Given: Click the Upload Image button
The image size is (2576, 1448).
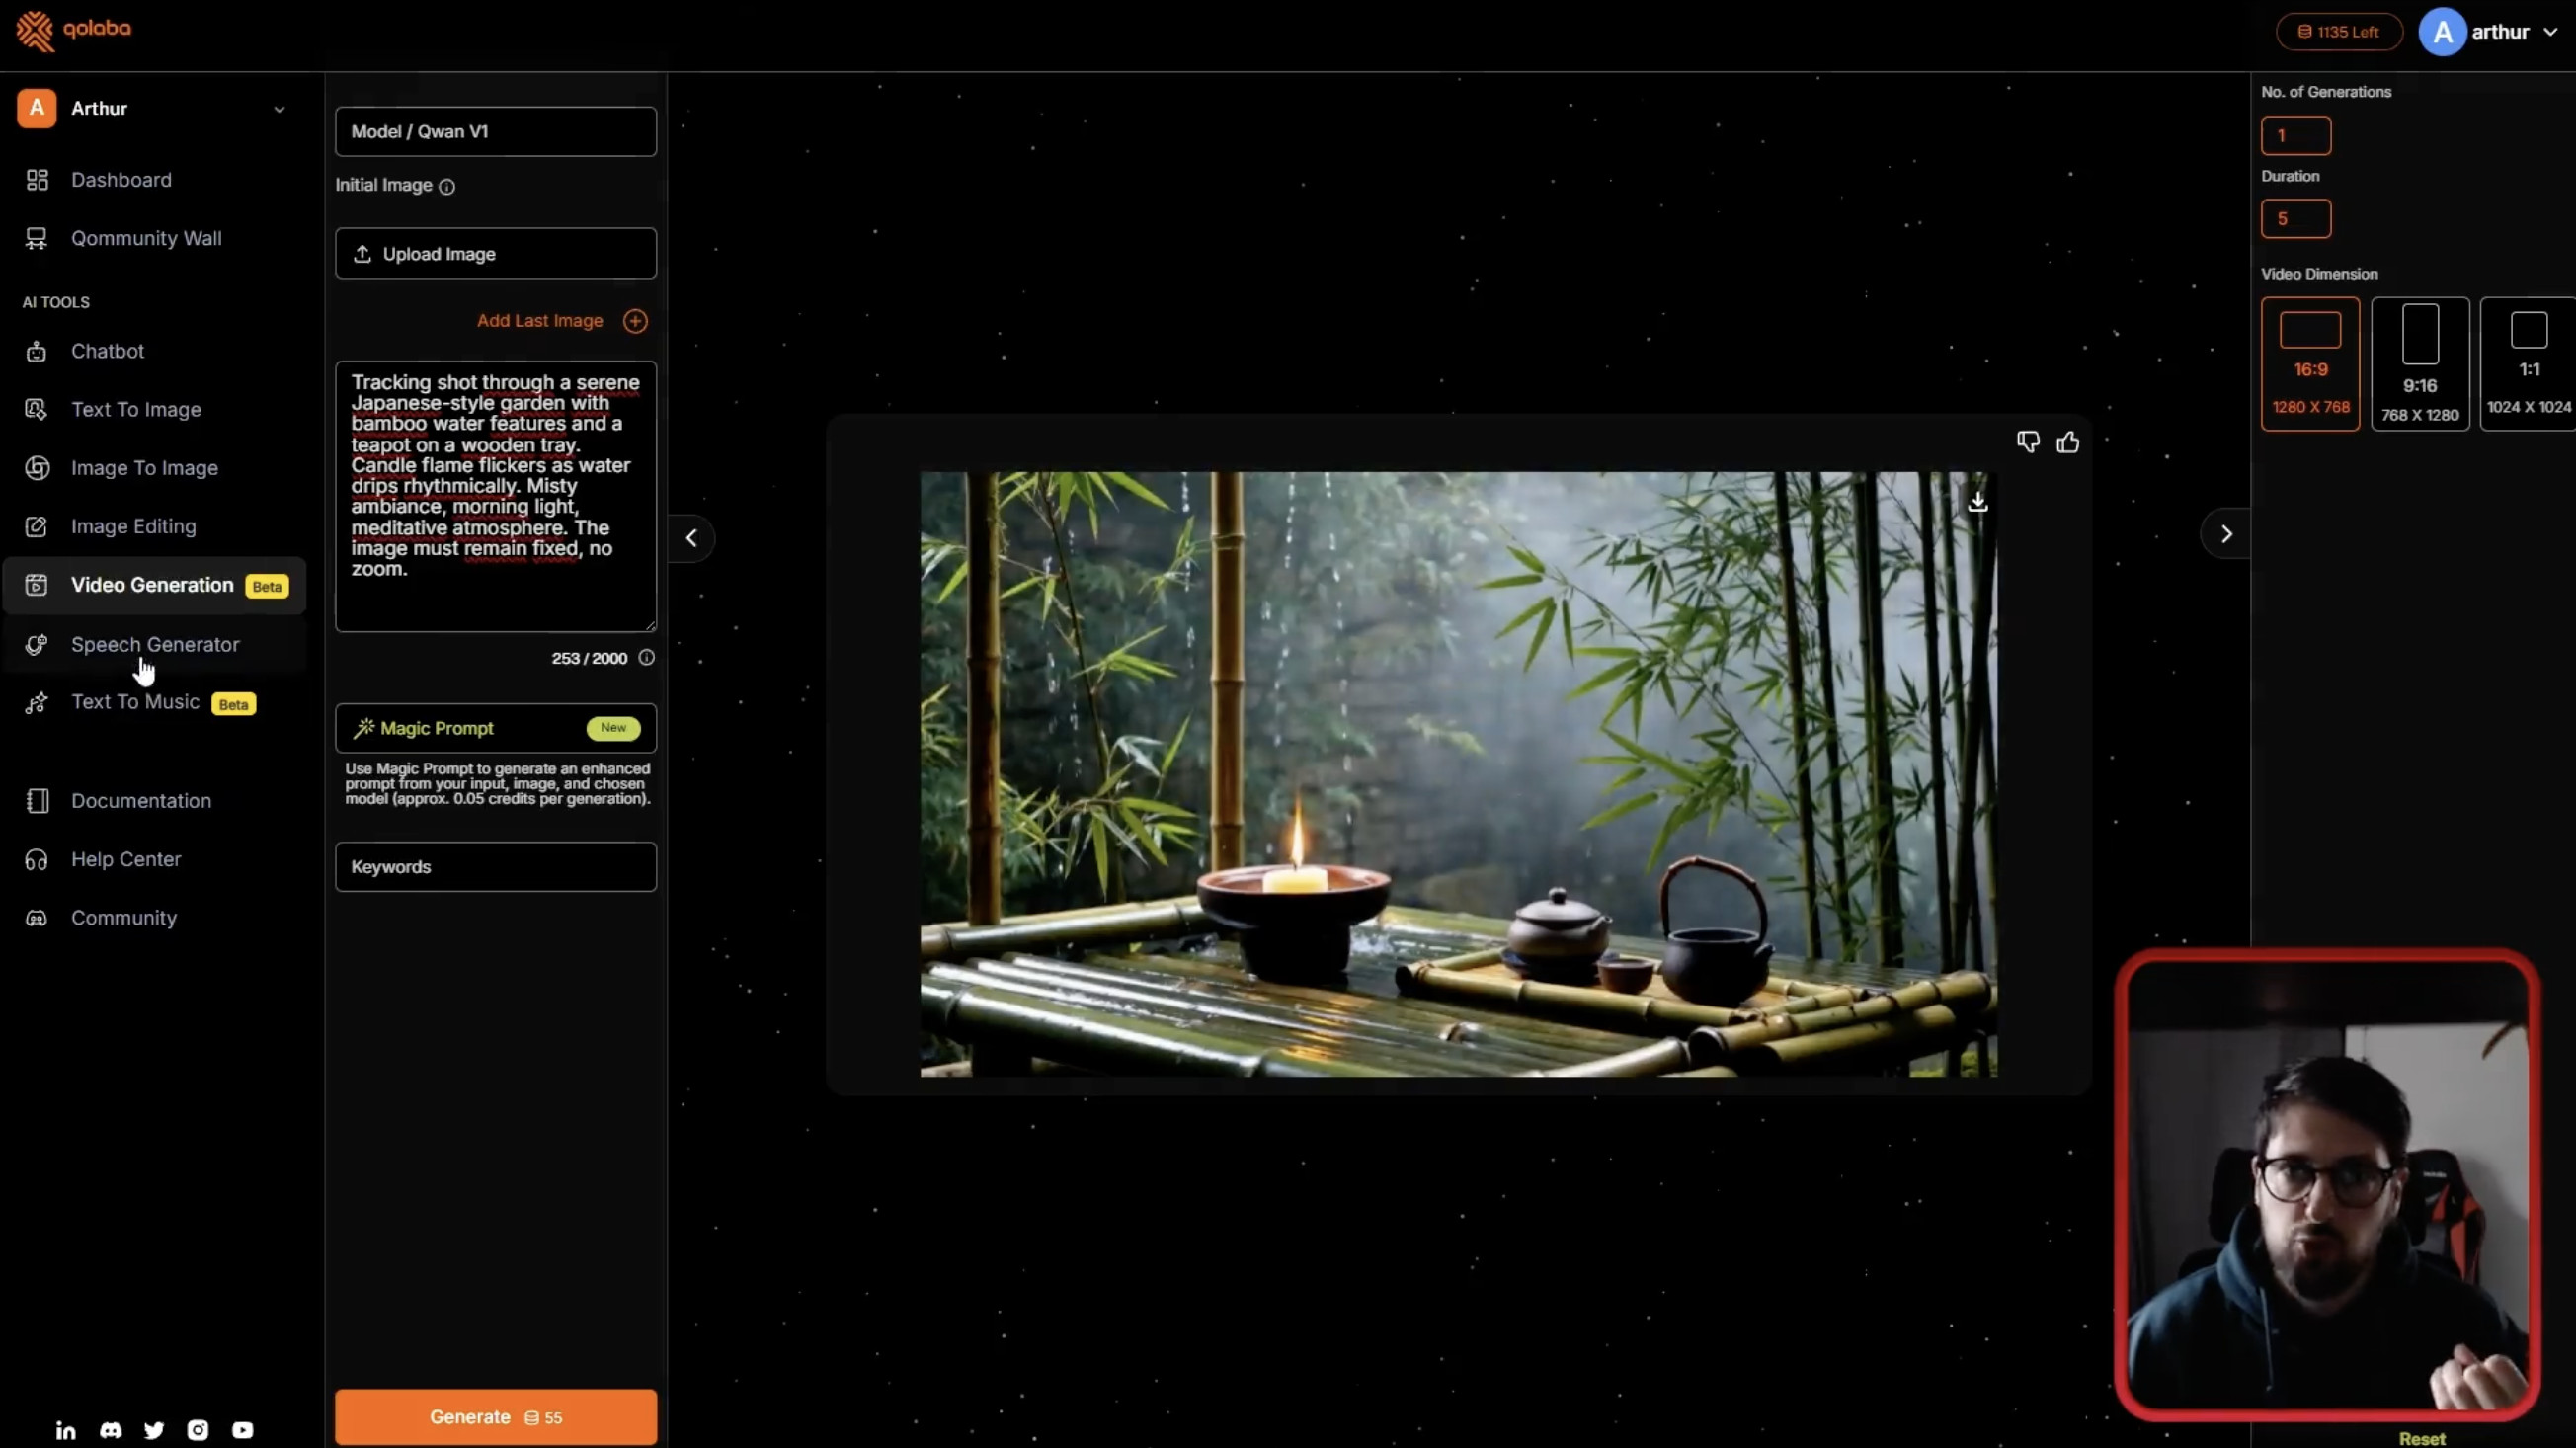Looking at the screenshot, I should 495,254.
